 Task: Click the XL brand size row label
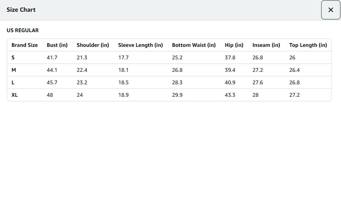[15, 95]
